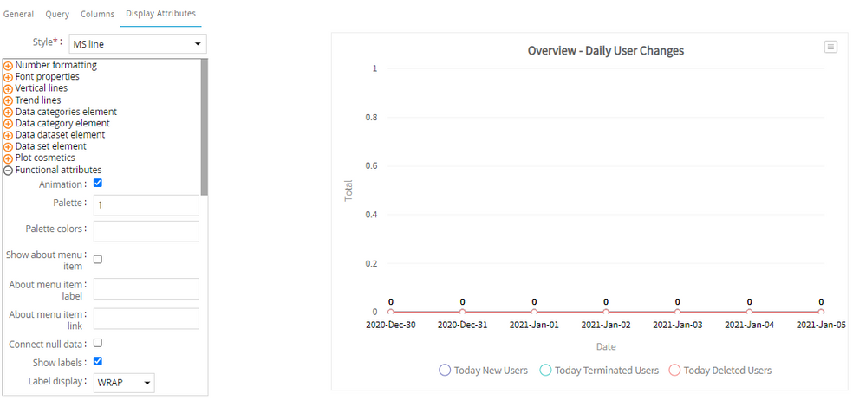The height and width of the screenshot is (413, 866).
Task: Toggle Today Terminated Users legend marker
Action: [x=545, y=371]
